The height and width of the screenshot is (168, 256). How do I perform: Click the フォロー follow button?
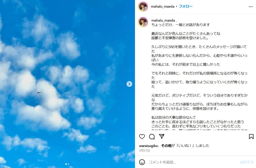(x=186, y=7)
